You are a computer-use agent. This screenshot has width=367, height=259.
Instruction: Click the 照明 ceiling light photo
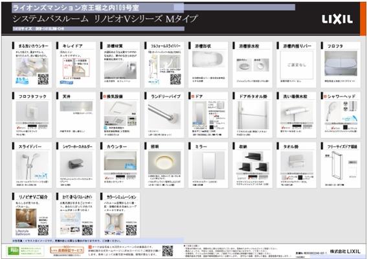coord(164,163)
